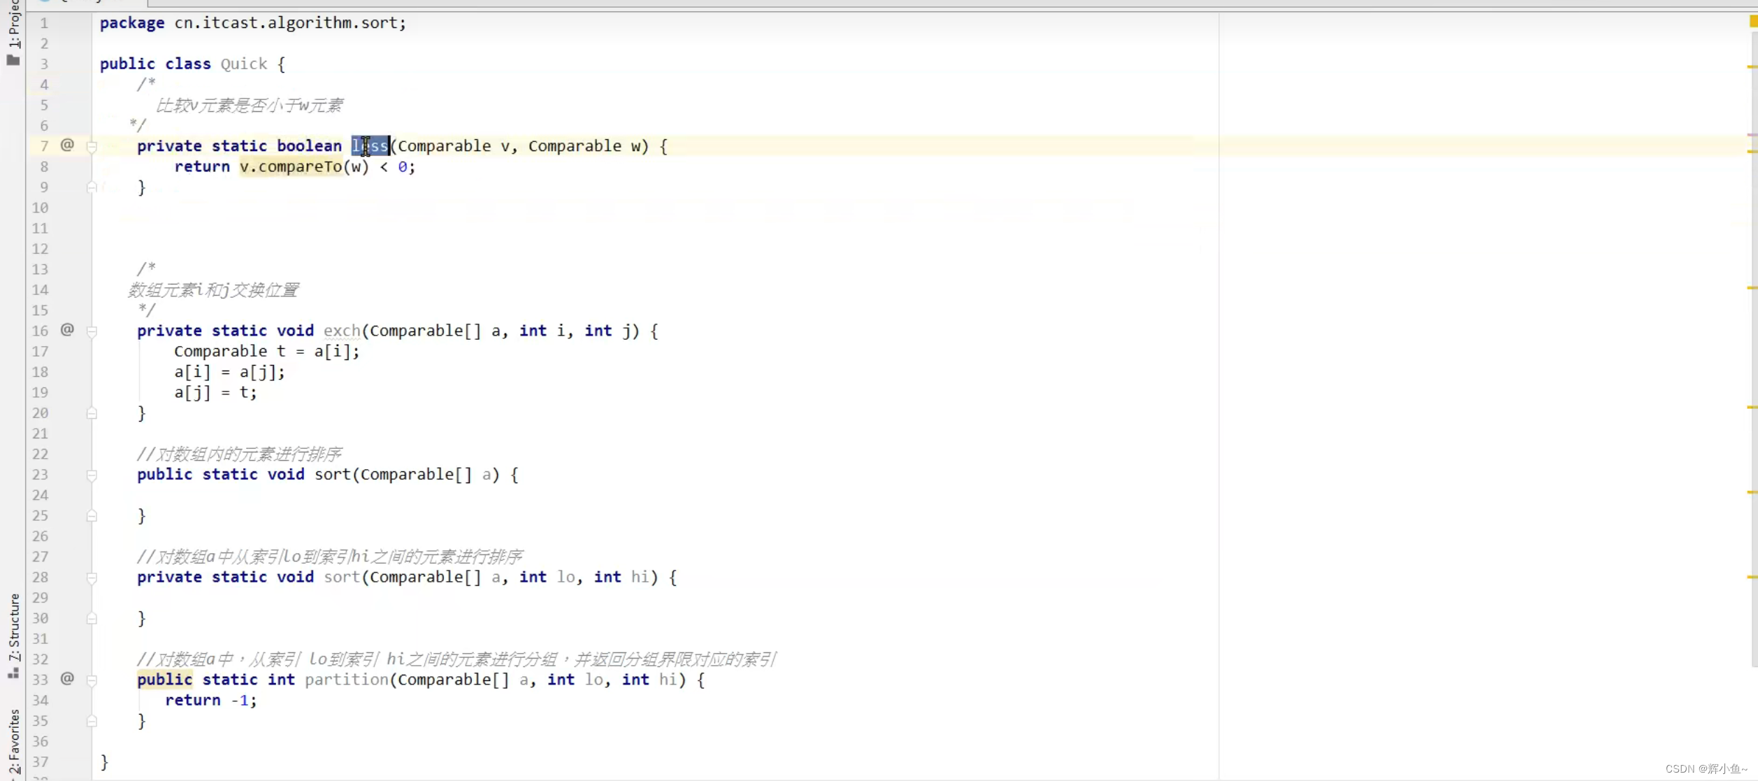The image size is (1758, 781).
Task: Open the Favorites tool window tab
Action: tap(14, 741)
